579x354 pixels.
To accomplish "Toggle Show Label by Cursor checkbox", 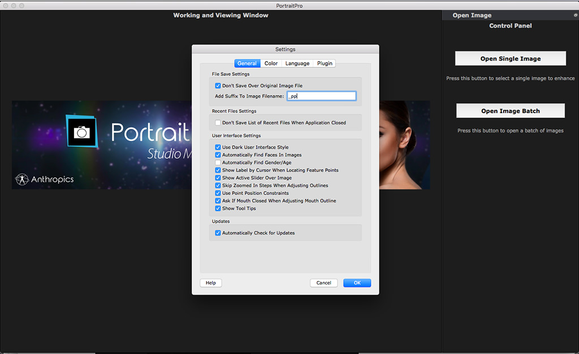I will pos(218,170).
